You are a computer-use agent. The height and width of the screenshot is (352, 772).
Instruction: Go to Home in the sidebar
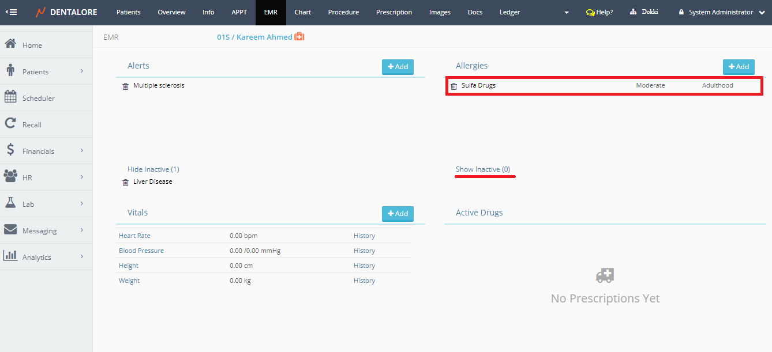(x=32, y=45)
